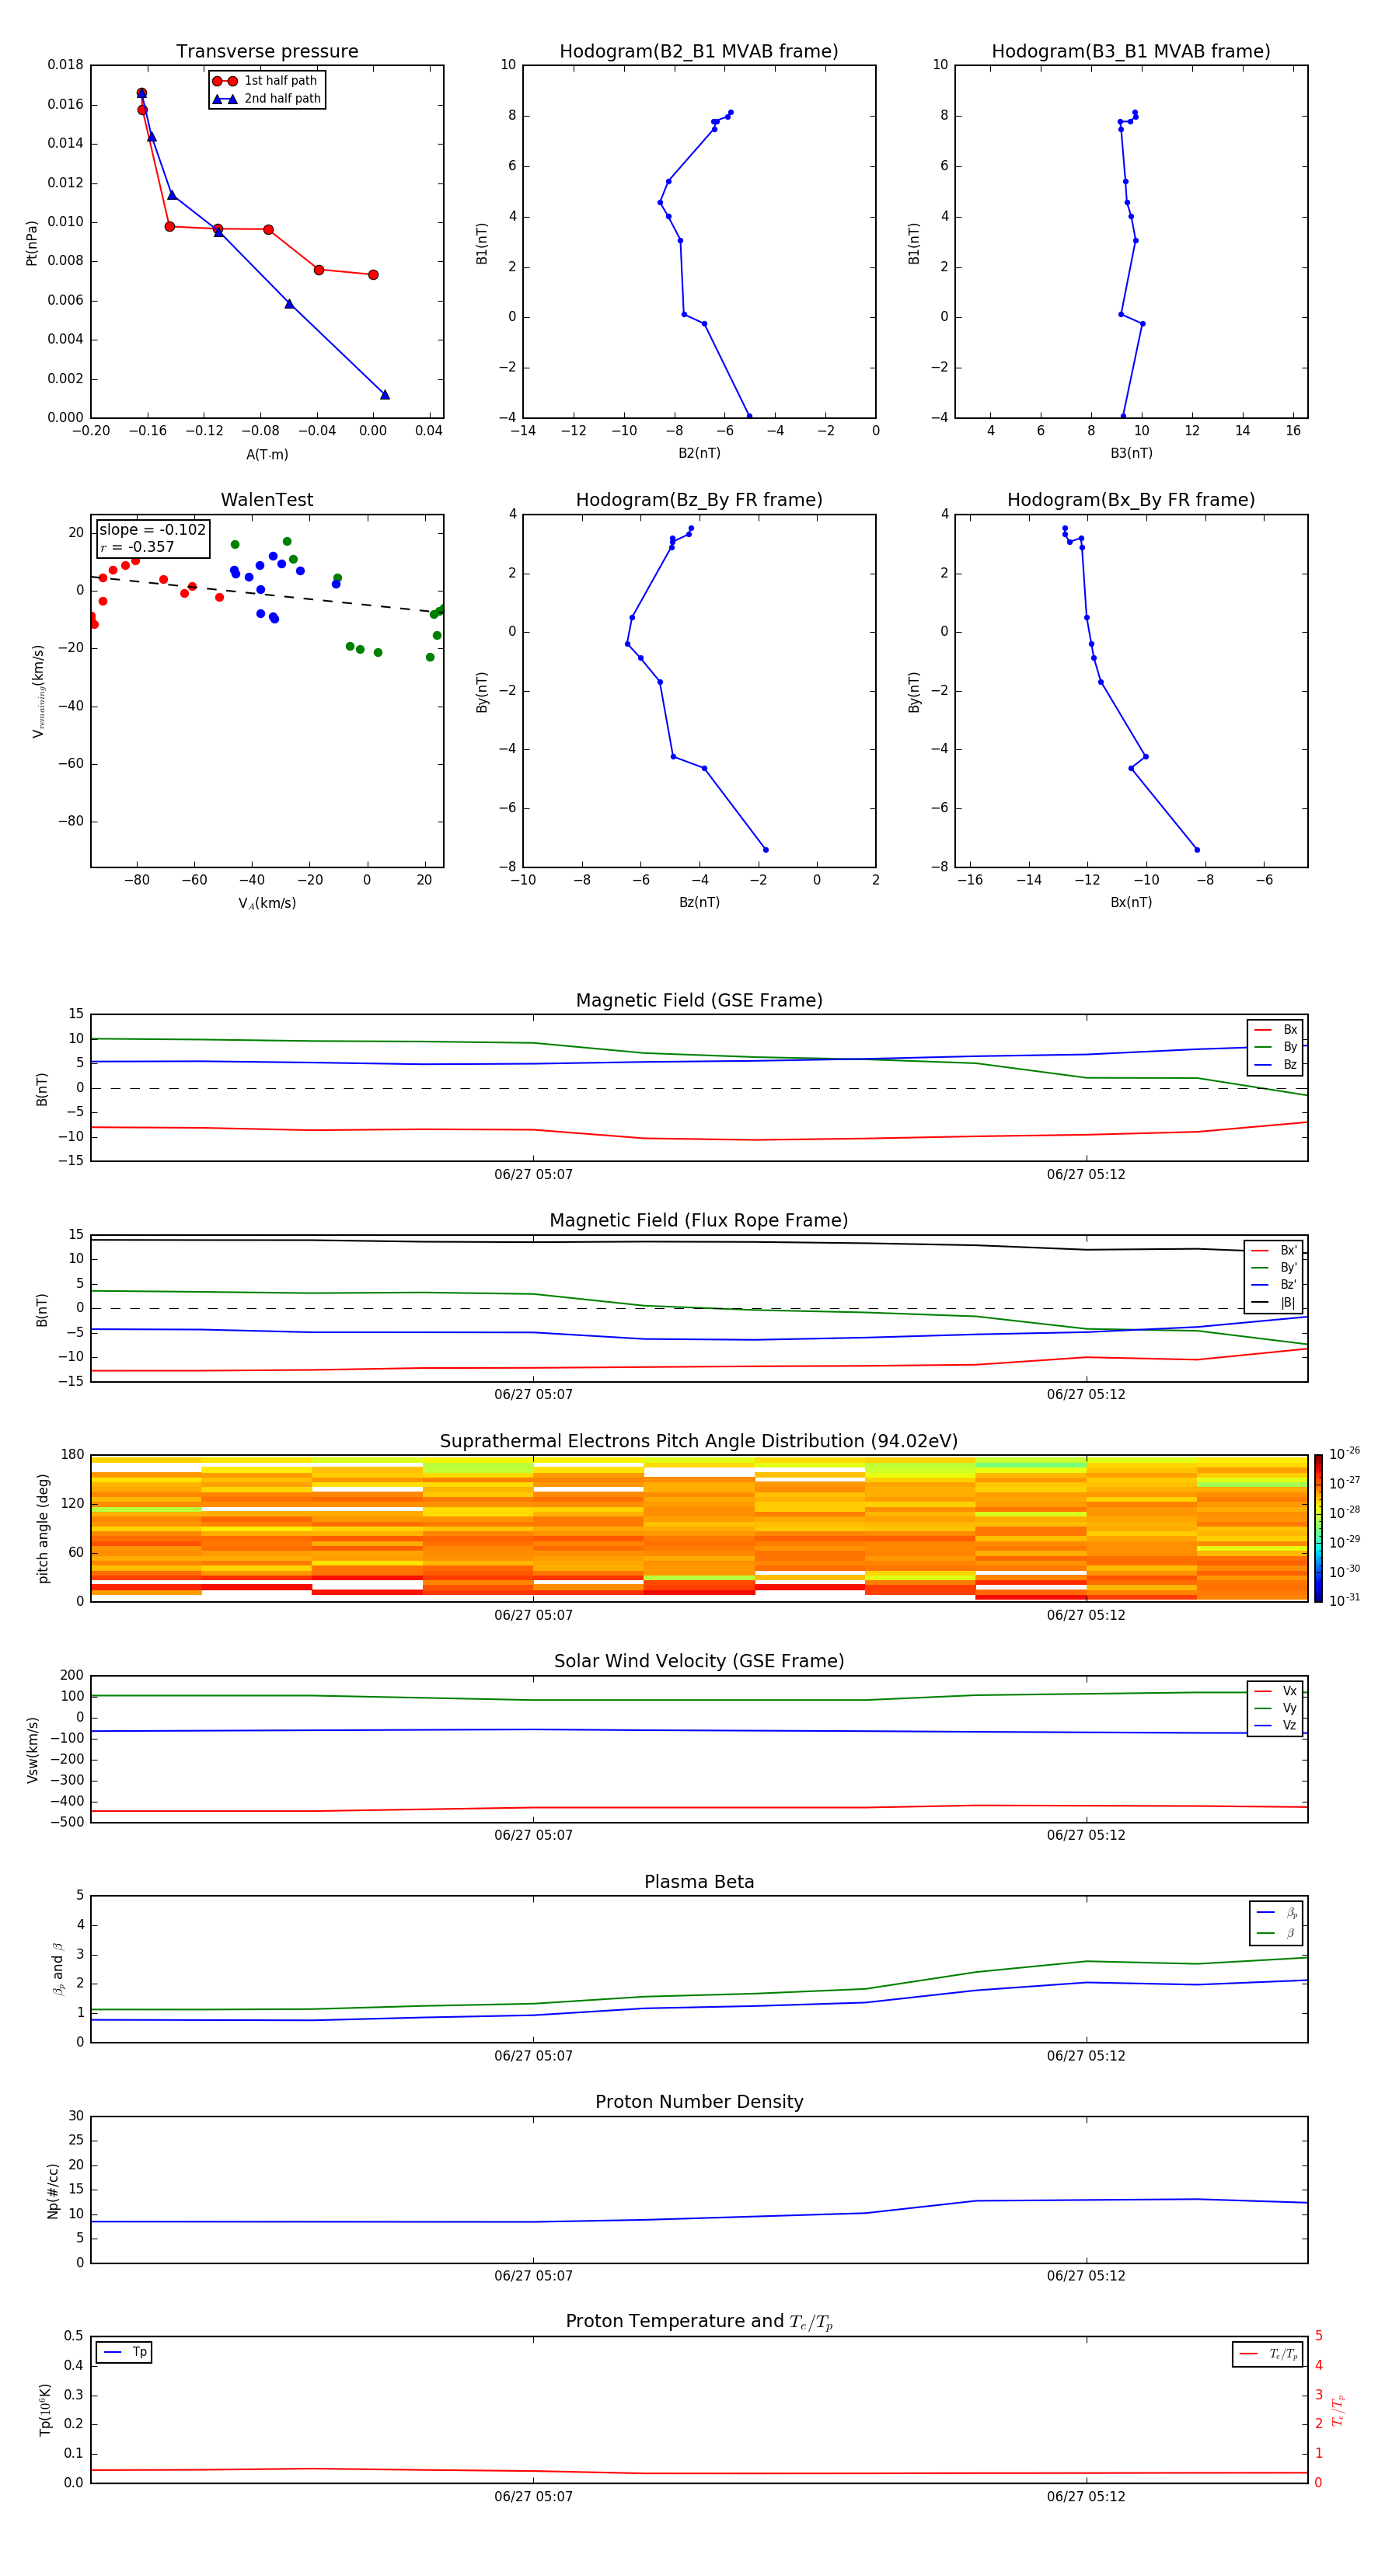Image resolution: width=1399 pixels, height=2565 pixels.
Task: Click the red Te/Tp right axis label
Action: point(1338,2410)
